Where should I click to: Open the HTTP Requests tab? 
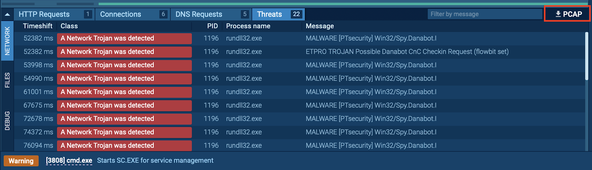[54, 14]
